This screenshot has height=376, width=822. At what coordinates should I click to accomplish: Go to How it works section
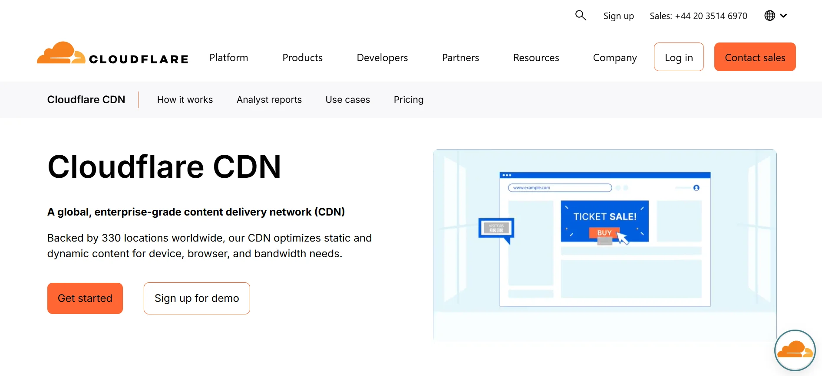[185, 100]
